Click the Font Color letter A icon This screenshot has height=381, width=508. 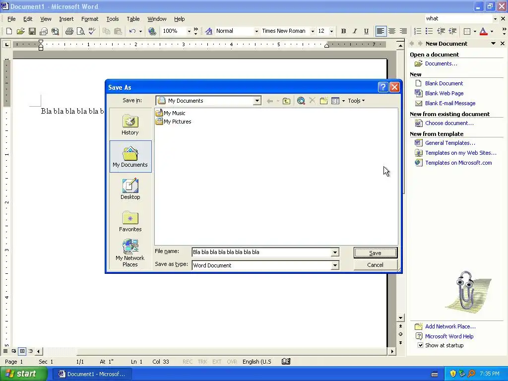click(x=483, y=31)
